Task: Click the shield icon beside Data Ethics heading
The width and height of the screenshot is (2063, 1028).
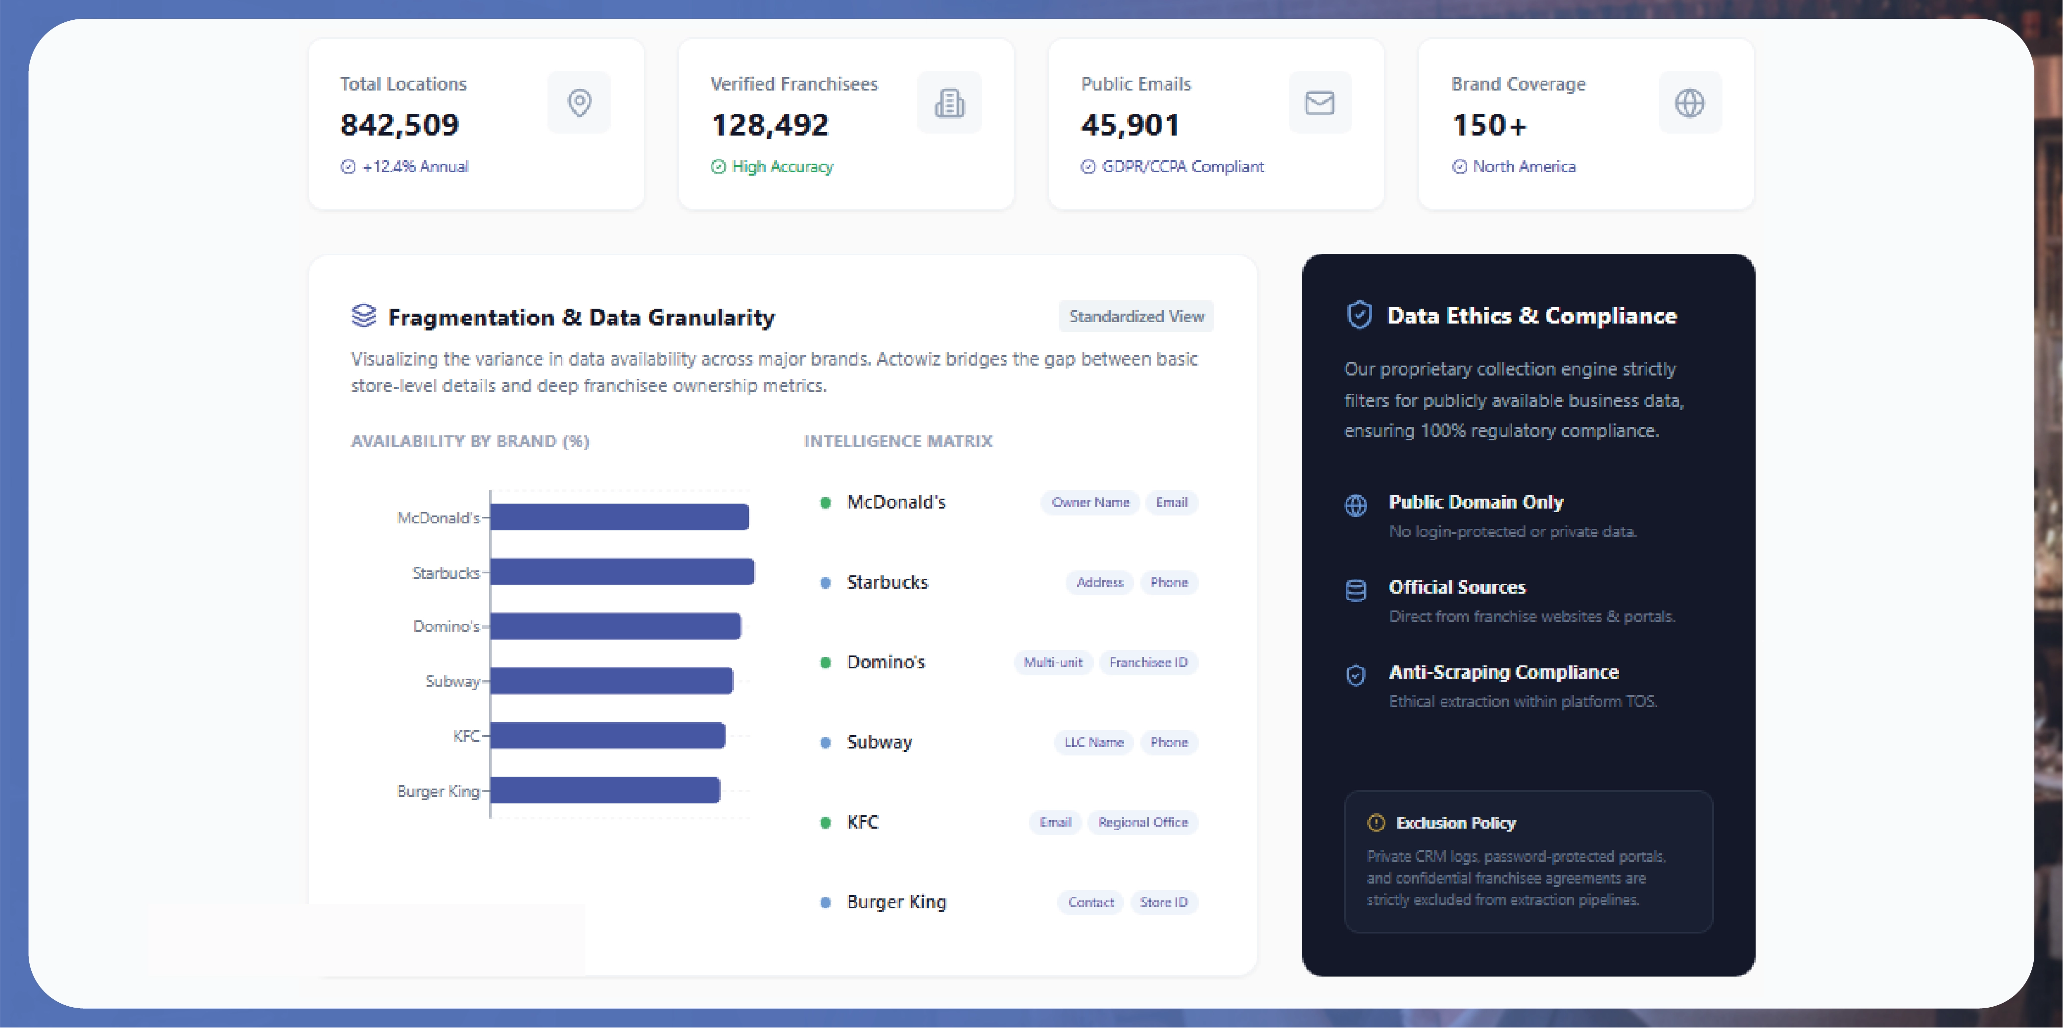Action: pyautogui.click(x=1359, y=315)
